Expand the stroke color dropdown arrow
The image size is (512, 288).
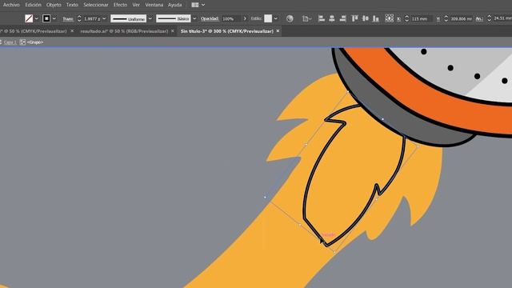click(x=54, y=18)
